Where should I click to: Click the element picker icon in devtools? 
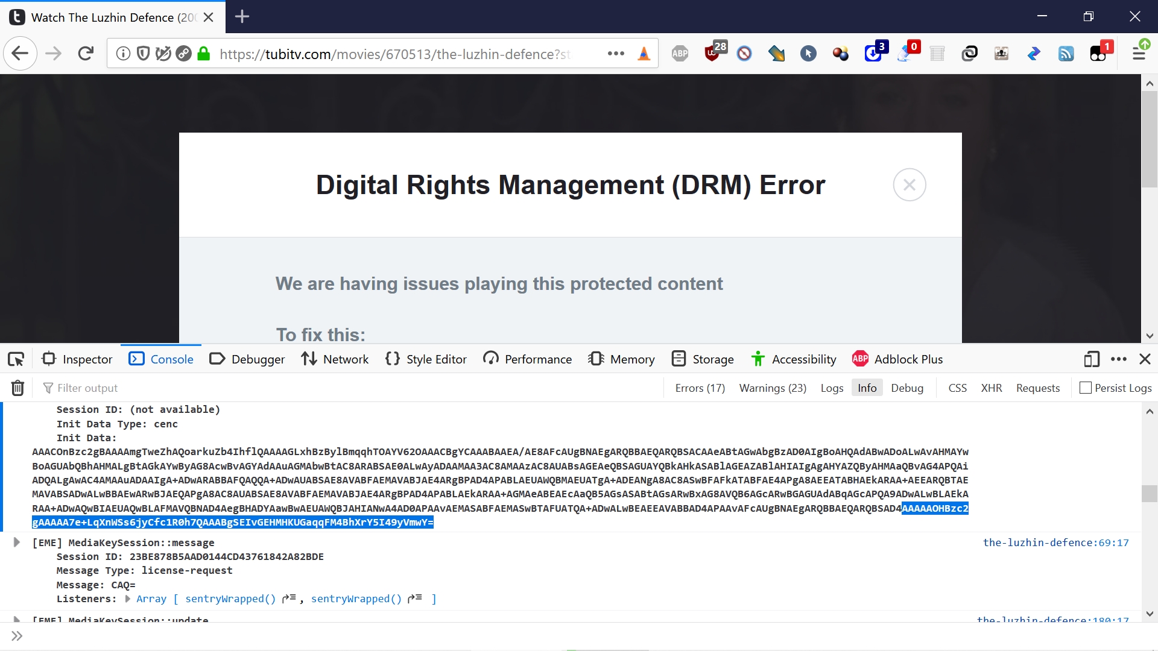16,359
